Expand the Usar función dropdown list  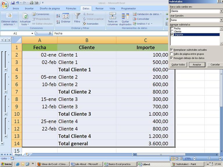coord(221,20)
